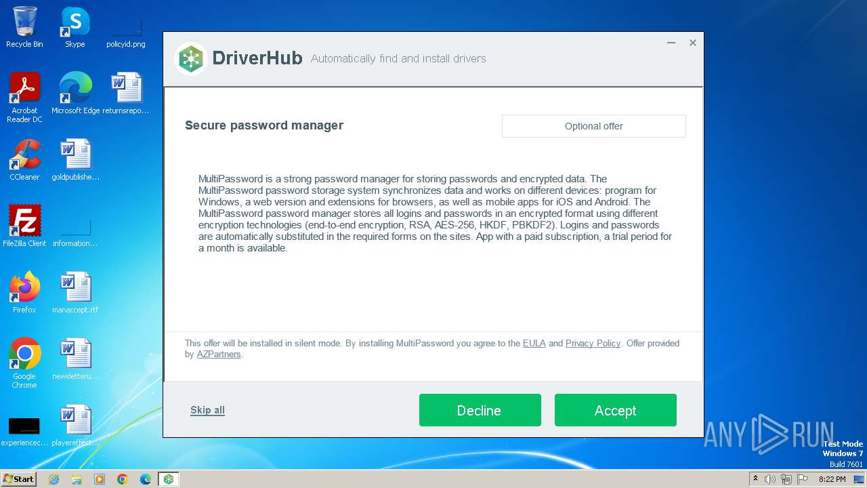Accept the MultiPassword offer
Viewport: 867px width, 488px height.
(x=615, y=410)
